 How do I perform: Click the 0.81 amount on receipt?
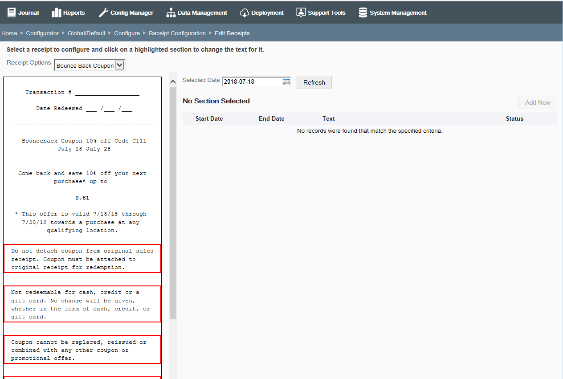(x=82, y=198)
